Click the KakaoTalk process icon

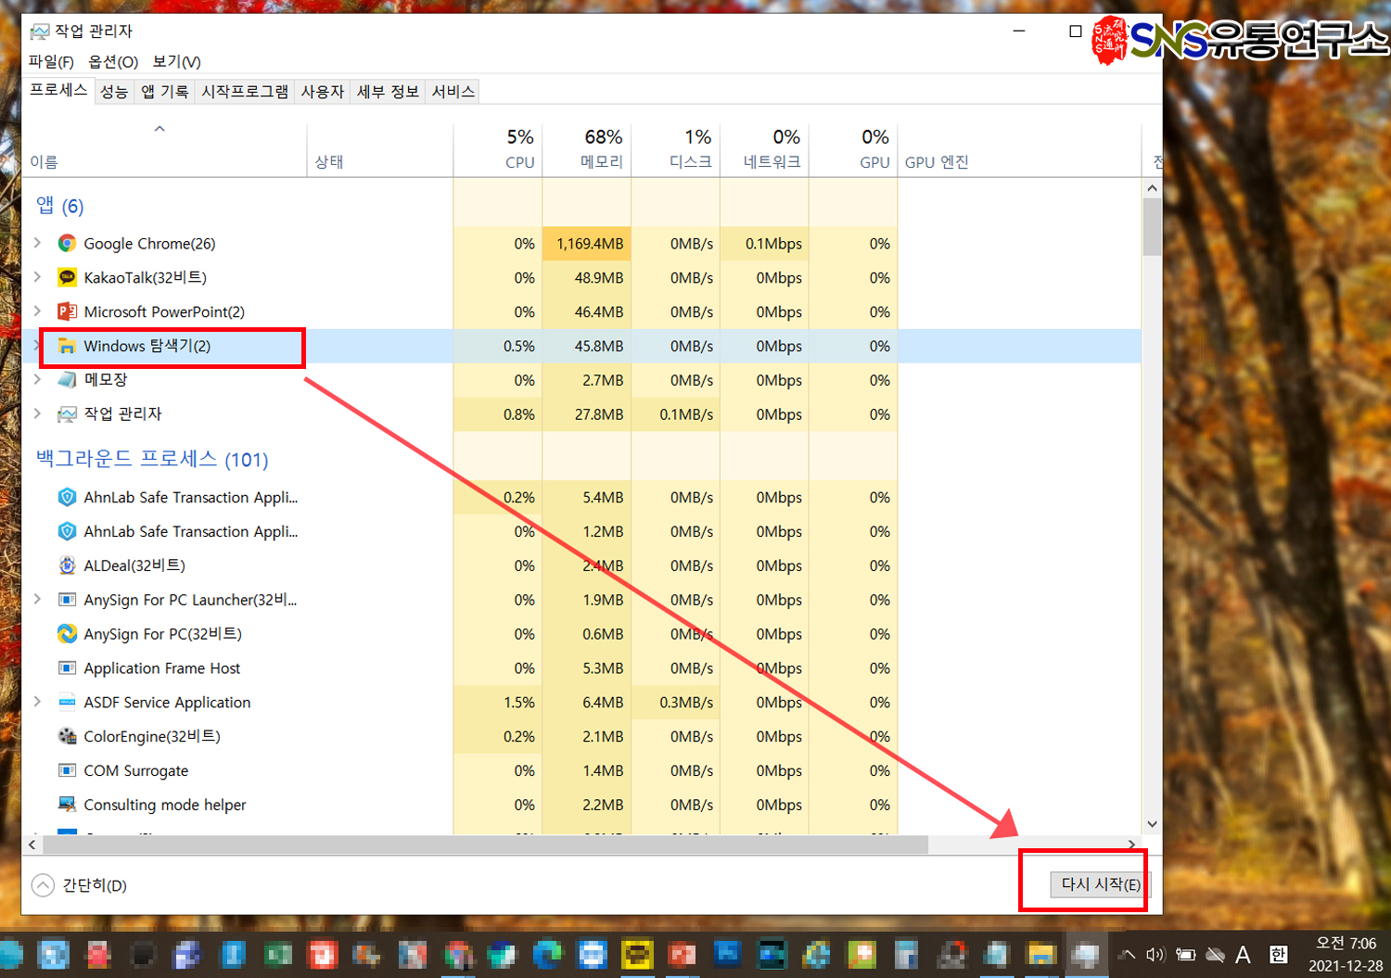[x=67, y=277]
